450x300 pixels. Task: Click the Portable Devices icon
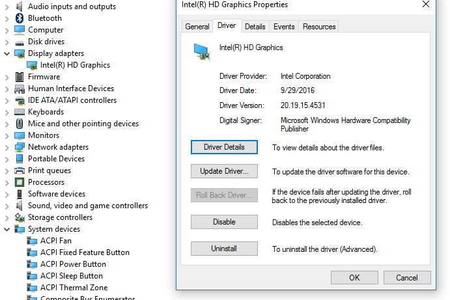(x=20, y=159)
